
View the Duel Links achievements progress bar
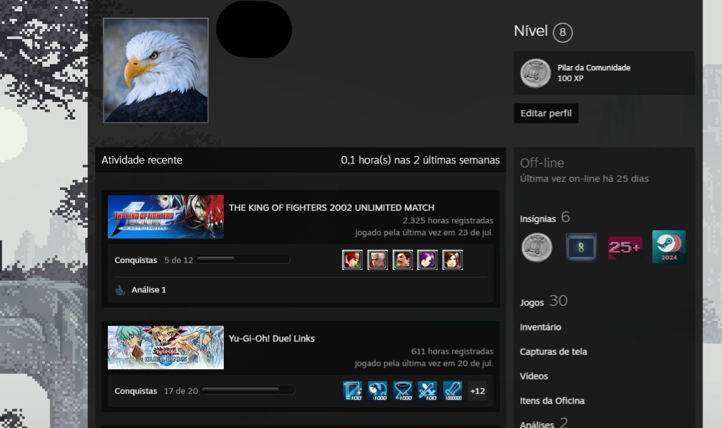248,390
